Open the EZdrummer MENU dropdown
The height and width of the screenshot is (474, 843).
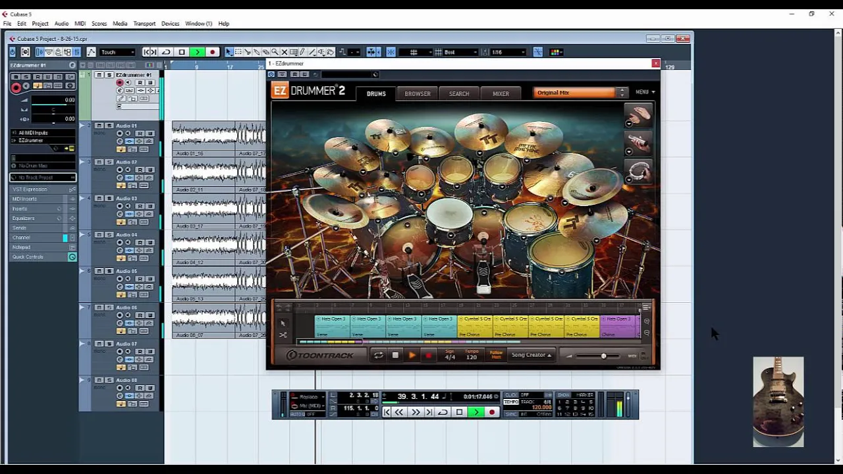pos(645,92)
